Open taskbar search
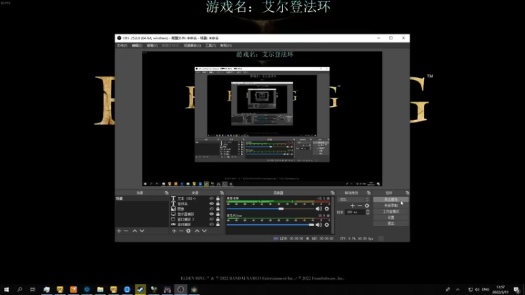The height and width of the screenshot is (295, 525). (x=20, y=289)
